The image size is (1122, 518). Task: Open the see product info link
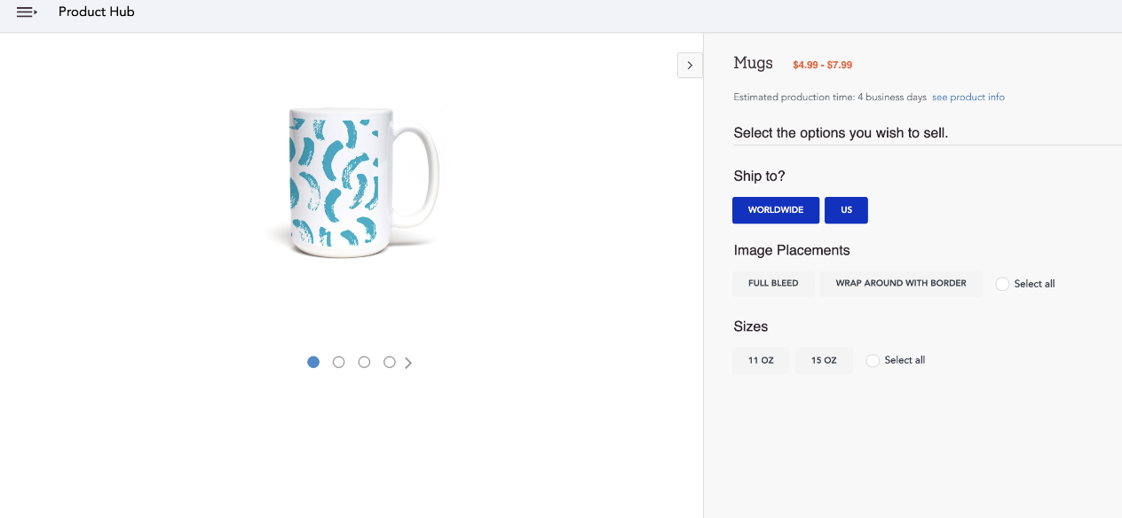pyautogui.click(x=968, y=98)
